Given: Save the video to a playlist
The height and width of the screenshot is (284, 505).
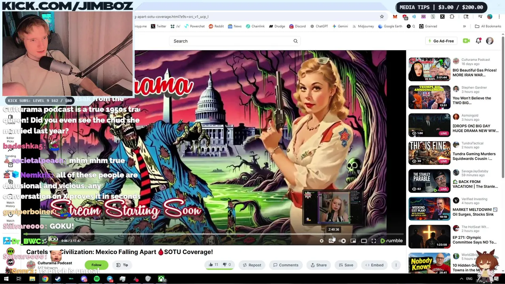Looking at the screenshot, I should [x=345, y=265].
